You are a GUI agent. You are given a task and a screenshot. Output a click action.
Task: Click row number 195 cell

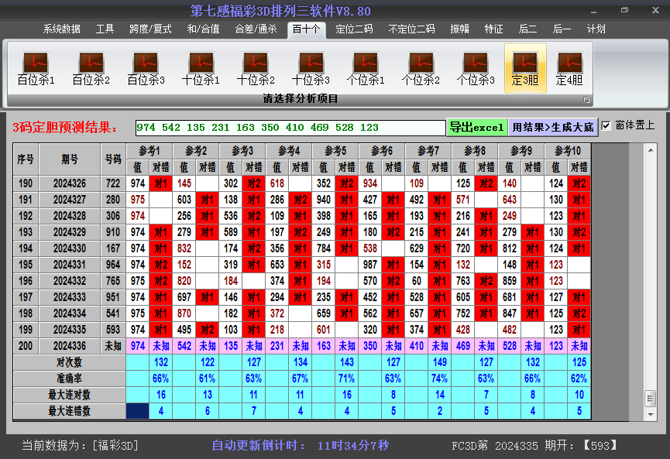click(x=26, y=265)
